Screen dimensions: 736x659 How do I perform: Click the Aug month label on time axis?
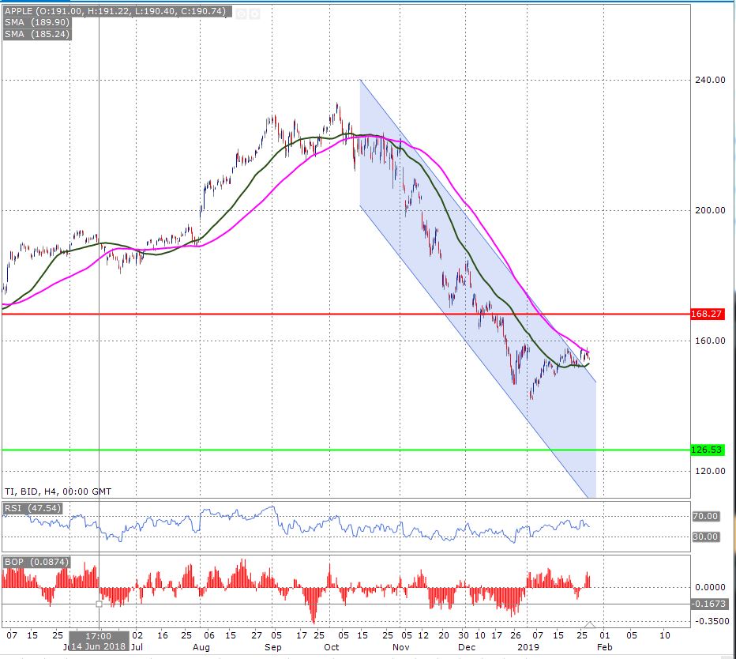201,647
